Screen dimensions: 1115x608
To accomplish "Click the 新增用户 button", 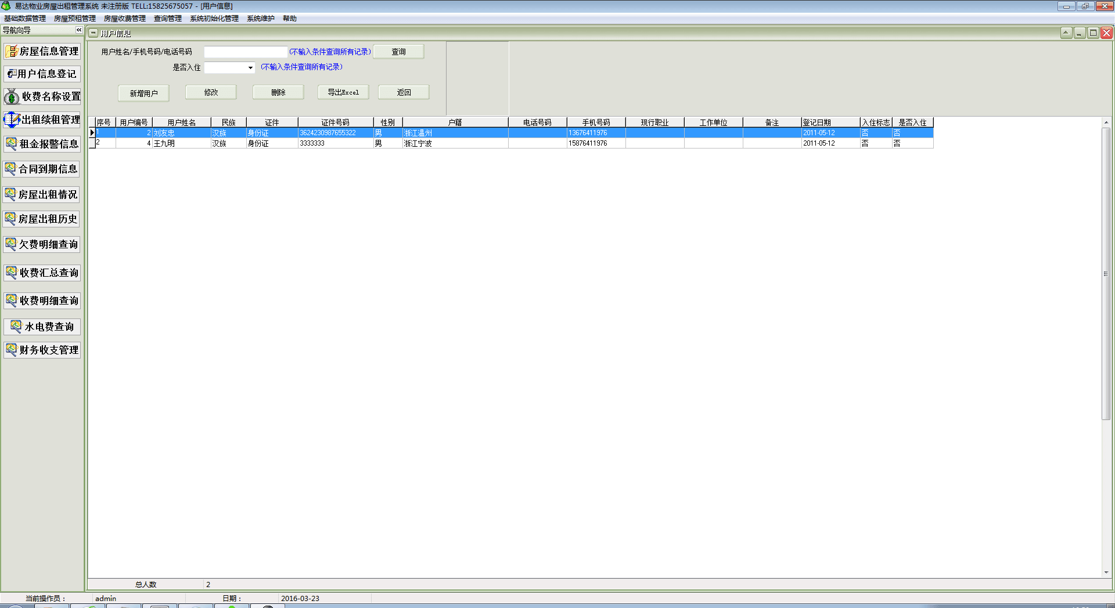I will [x=143, y=93].
